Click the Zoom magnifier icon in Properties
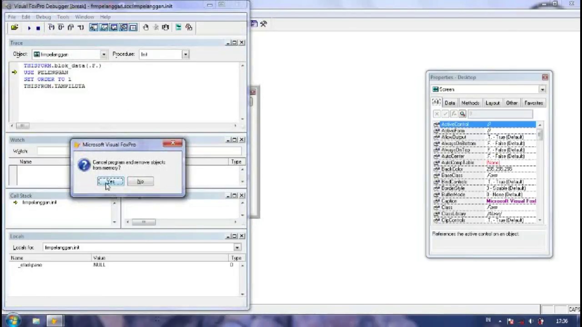 click(462, 114)
